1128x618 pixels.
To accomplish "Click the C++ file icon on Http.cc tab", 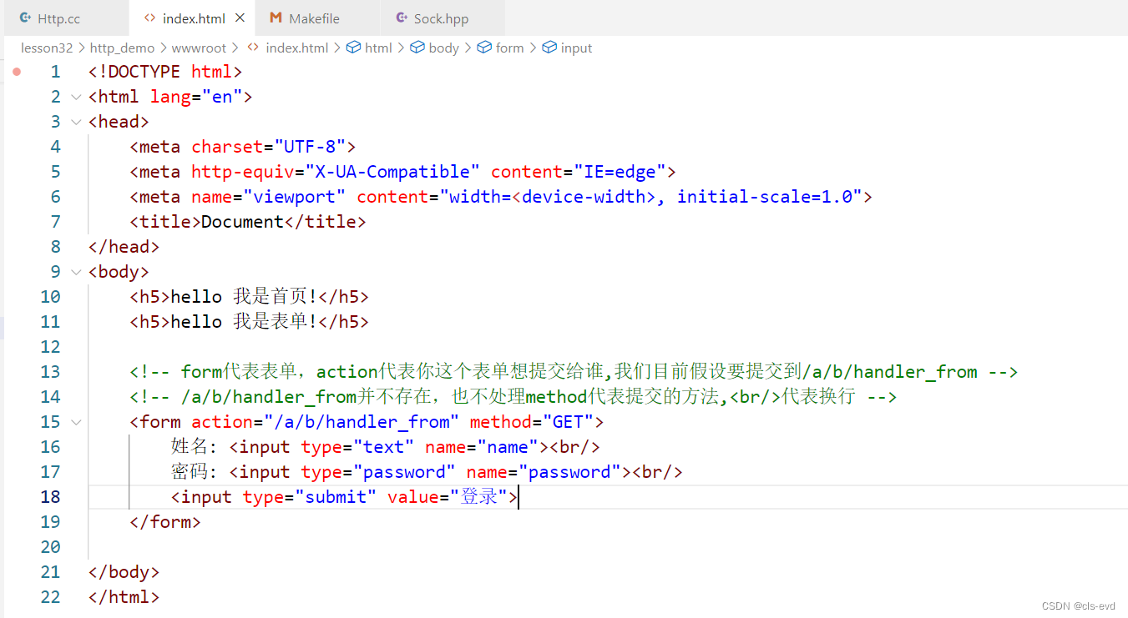I will tap(25, 18).
